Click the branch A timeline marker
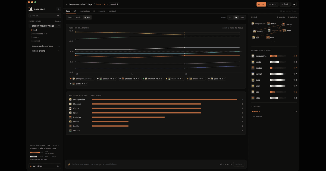 256,111
